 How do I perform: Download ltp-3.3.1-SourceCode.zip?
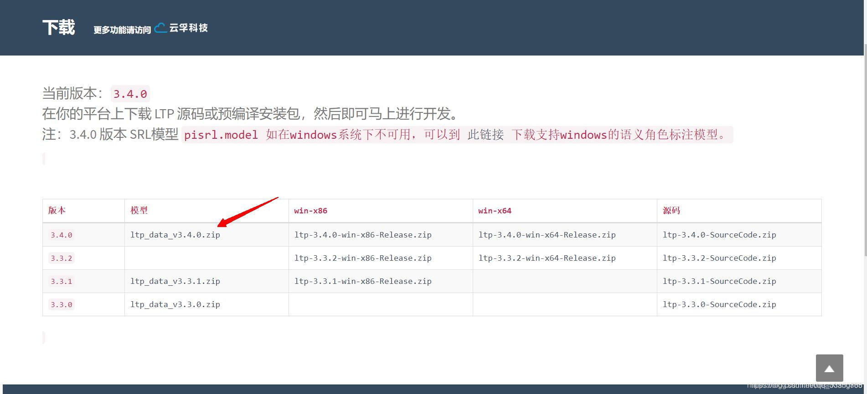click(719, 281)
